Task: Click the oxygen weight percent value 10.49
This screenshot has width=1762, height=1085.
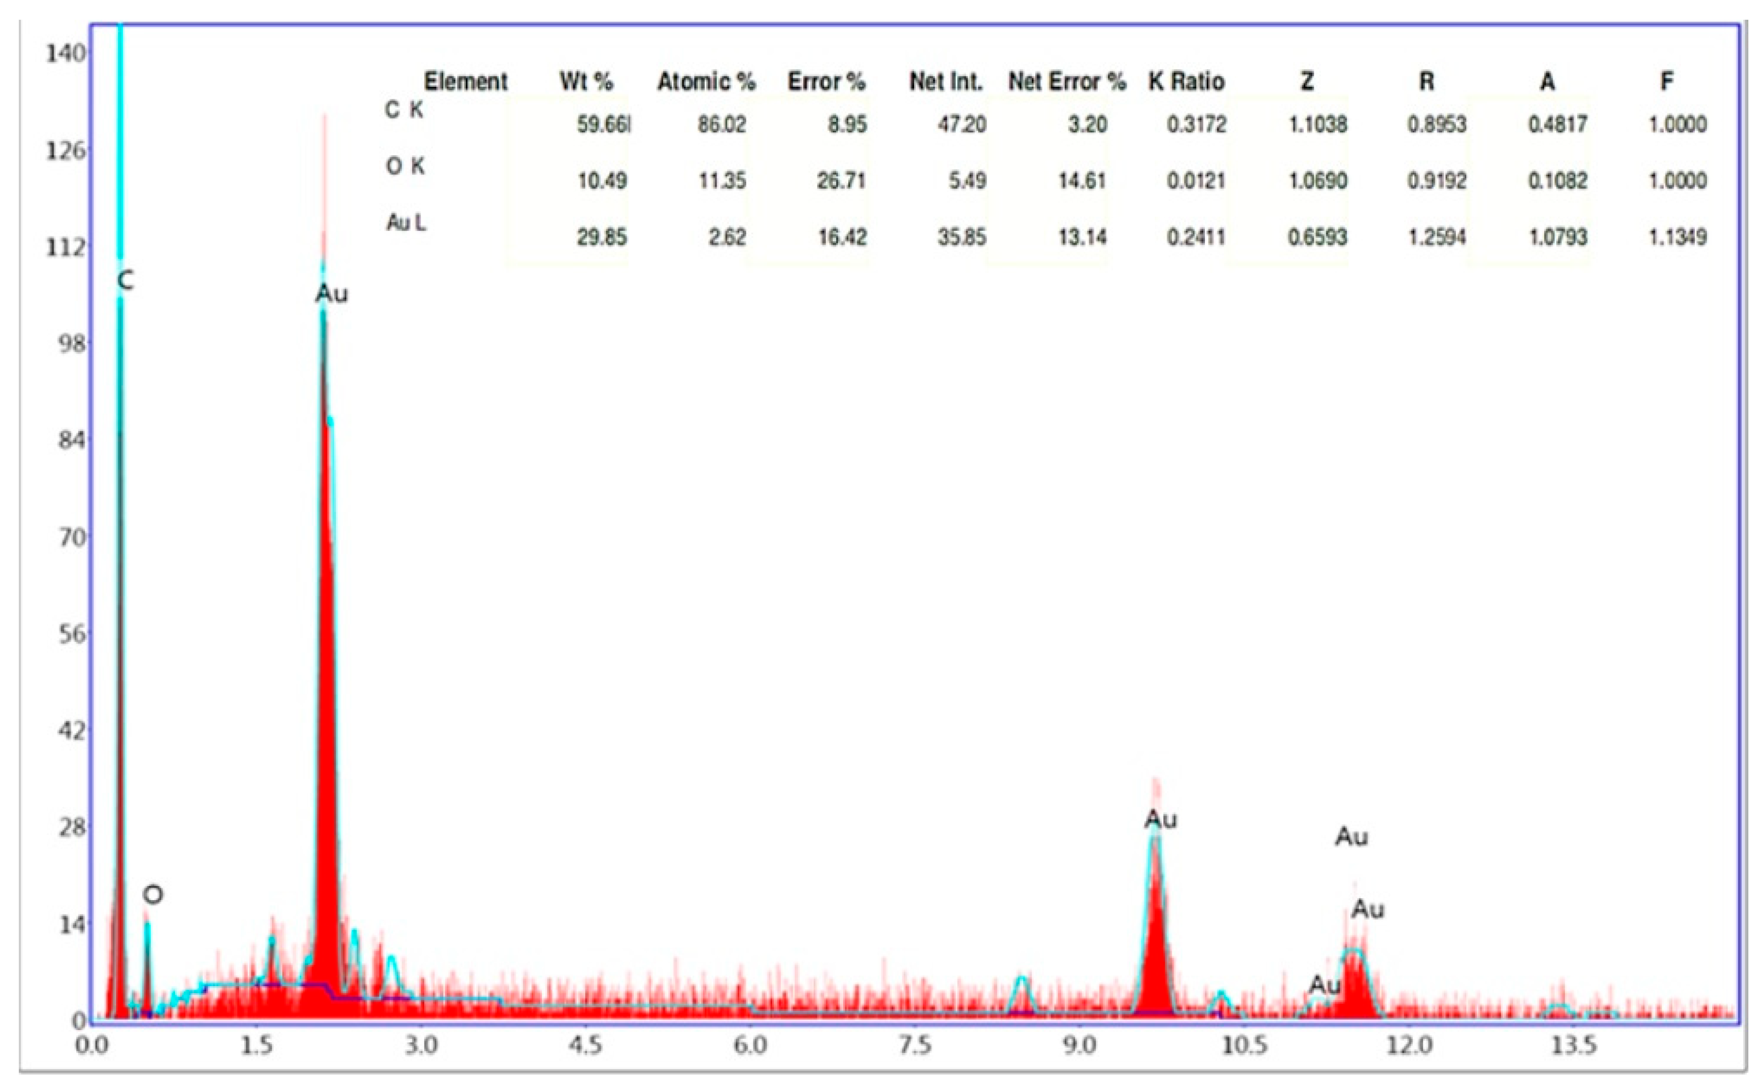Action: click(603, 181)
